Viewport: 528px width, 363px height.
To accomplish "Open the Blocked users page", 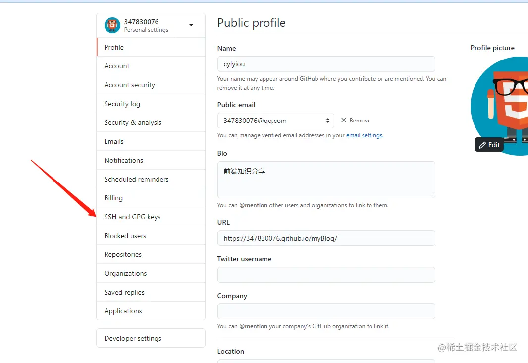I will (x=151, y=236).
